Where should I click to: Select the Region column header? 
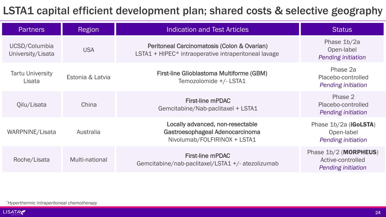89,29
